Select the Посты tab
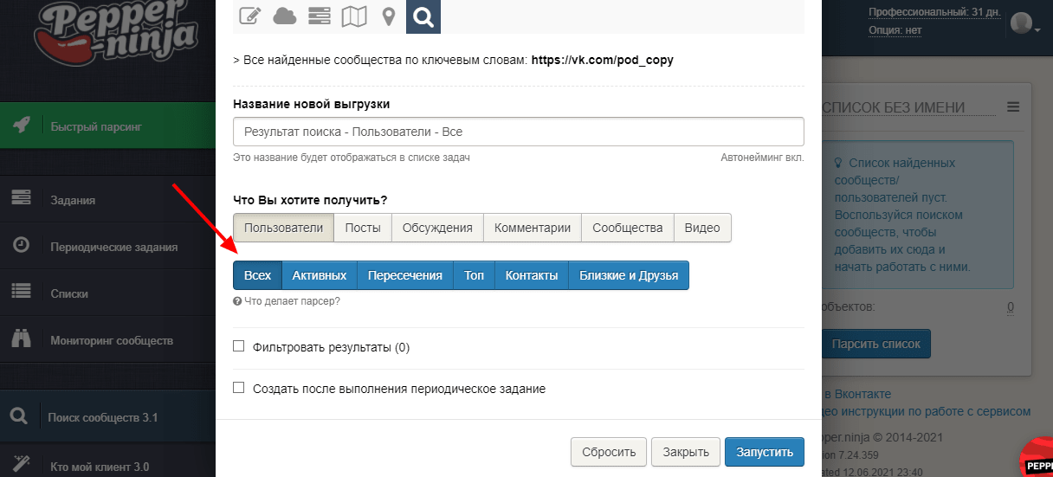 click(x=363, y=228)
